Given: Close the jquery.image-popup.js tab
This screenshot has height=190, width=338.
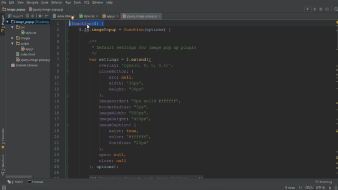Looking at the screenshot, I should 159,16.
